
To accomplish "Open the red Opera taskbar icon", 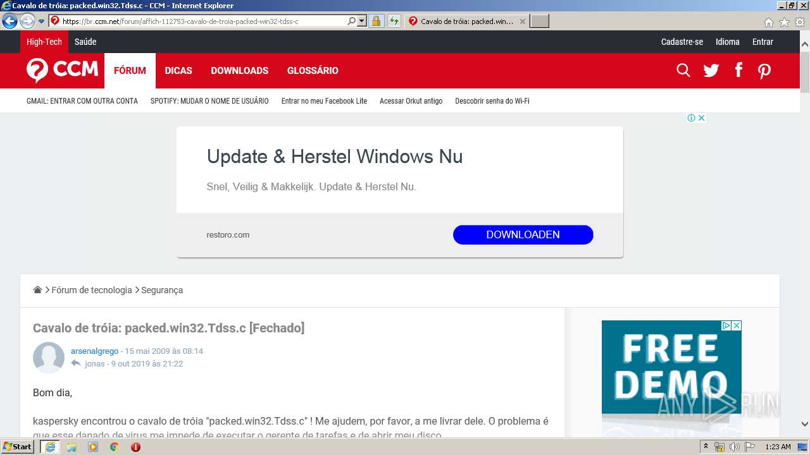I will click(135, 447).
